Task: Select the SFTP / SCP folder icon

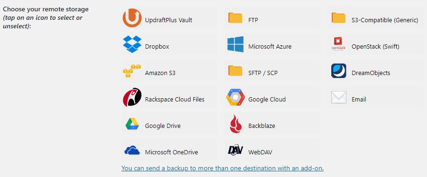Action: tap(235, 71)
